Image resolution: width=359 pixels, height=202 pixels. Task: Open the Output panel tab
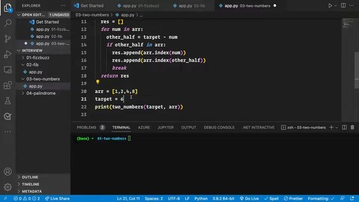point(188,127)
